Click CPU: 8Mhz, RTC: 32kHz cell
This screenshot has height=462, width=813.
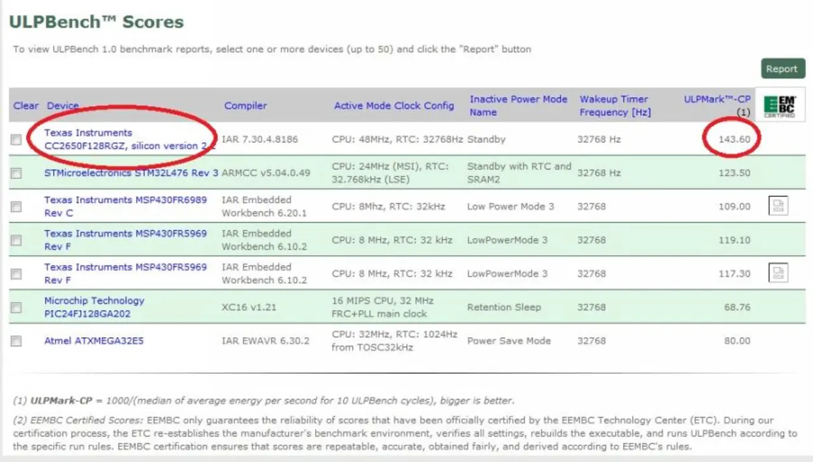click(x=388, y=206)
